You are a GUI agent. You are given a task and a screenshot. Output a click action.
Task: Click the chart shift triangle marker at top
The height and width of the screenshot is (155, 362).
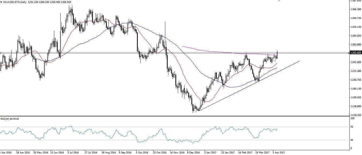click(279, 1)
